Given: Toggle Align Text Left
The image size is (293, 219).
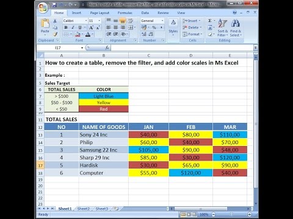Looking at the screenshot, I should point(109,27).
